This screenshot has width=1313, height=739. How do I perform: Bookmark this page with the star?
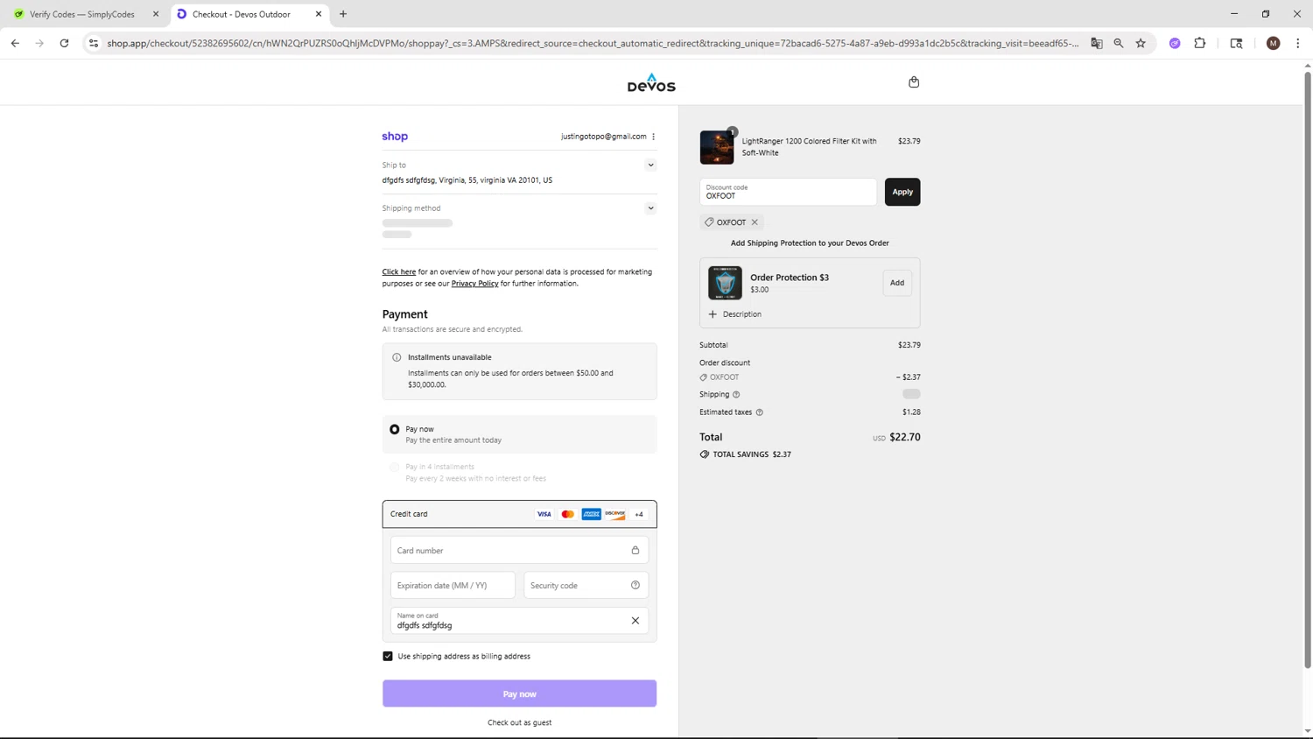1141,43
